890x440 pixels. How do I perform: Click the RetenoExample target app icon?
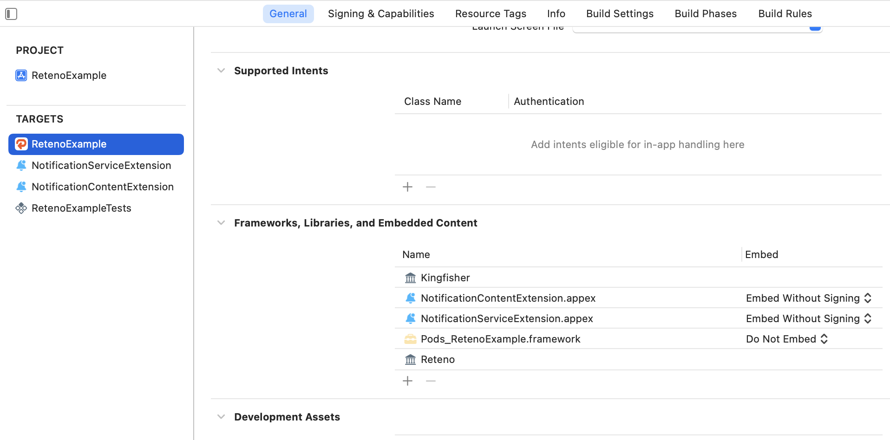21,144
